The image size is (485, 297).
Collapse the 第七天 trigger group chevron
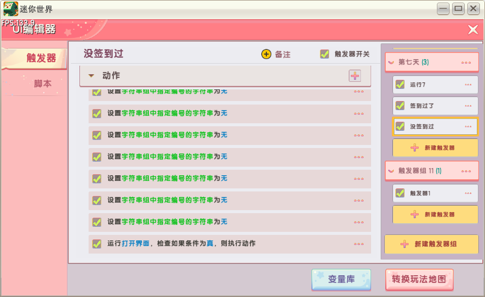click(391, 62)
